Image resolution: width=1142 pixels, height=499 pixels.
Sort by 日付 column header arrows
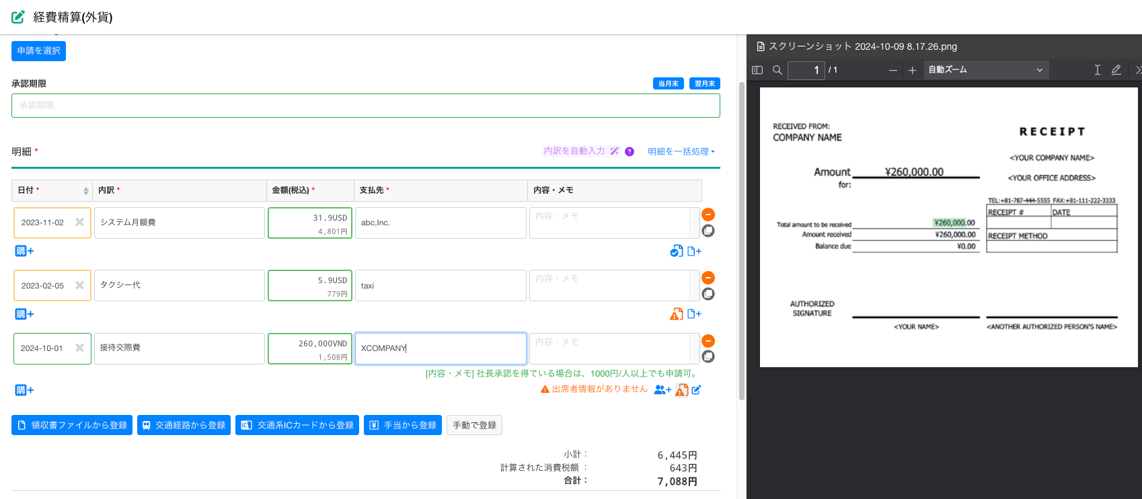(x=86, y=191)
